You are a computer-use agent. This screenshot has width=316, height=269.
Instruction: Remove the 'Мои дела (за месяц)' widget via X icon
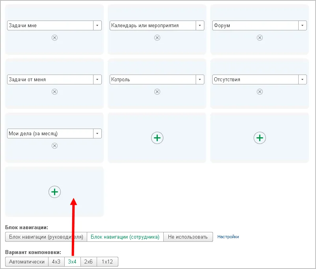click(x=54, y=146)
